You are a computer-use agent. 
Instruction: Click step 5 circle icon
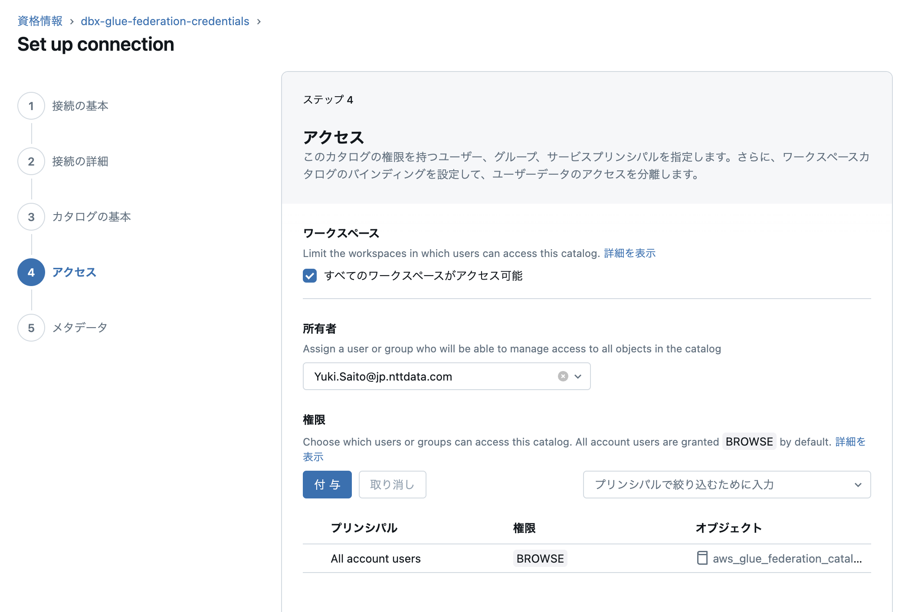[31, 328]
